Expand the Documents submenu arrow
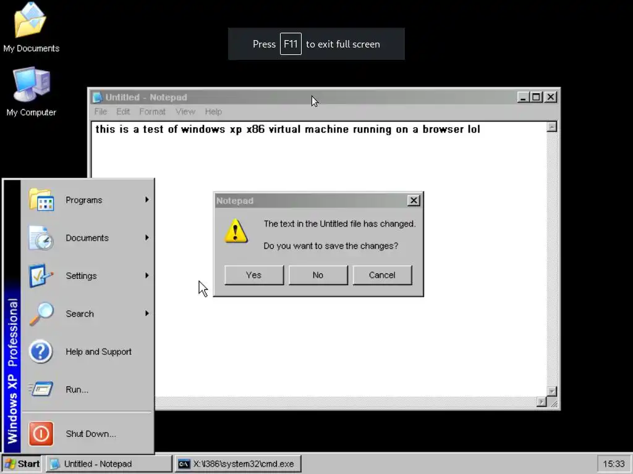The width and height of the screenshot is (633, 474). pyautogui.click(x=147, y=238)
